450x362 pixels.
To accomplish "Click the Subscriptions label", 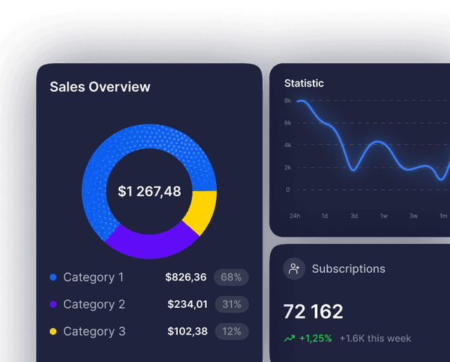I will [349, 269].
